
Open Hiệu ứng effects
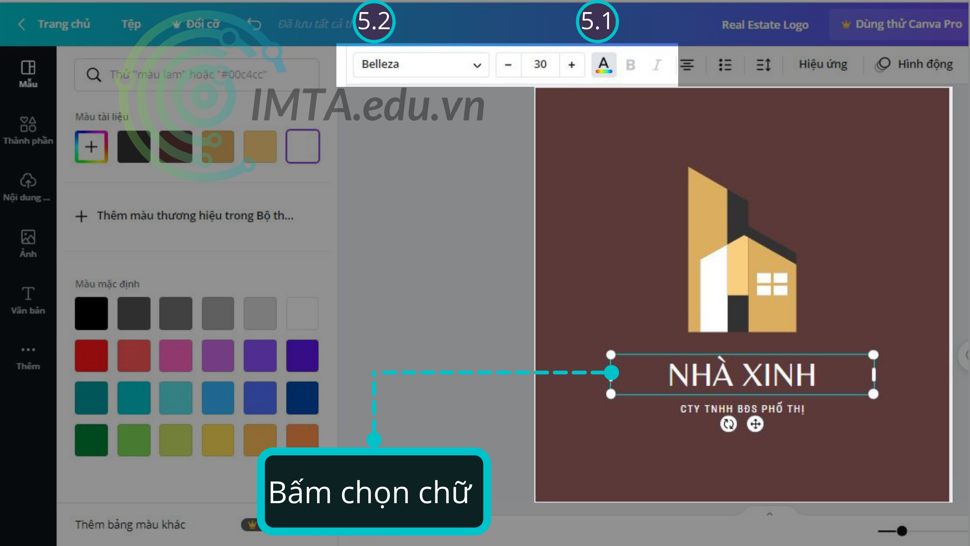point(823,64)
